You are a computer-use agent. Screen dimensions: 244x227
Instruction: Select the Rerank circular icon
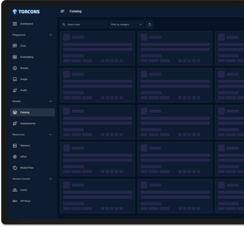tap(15, 68)
